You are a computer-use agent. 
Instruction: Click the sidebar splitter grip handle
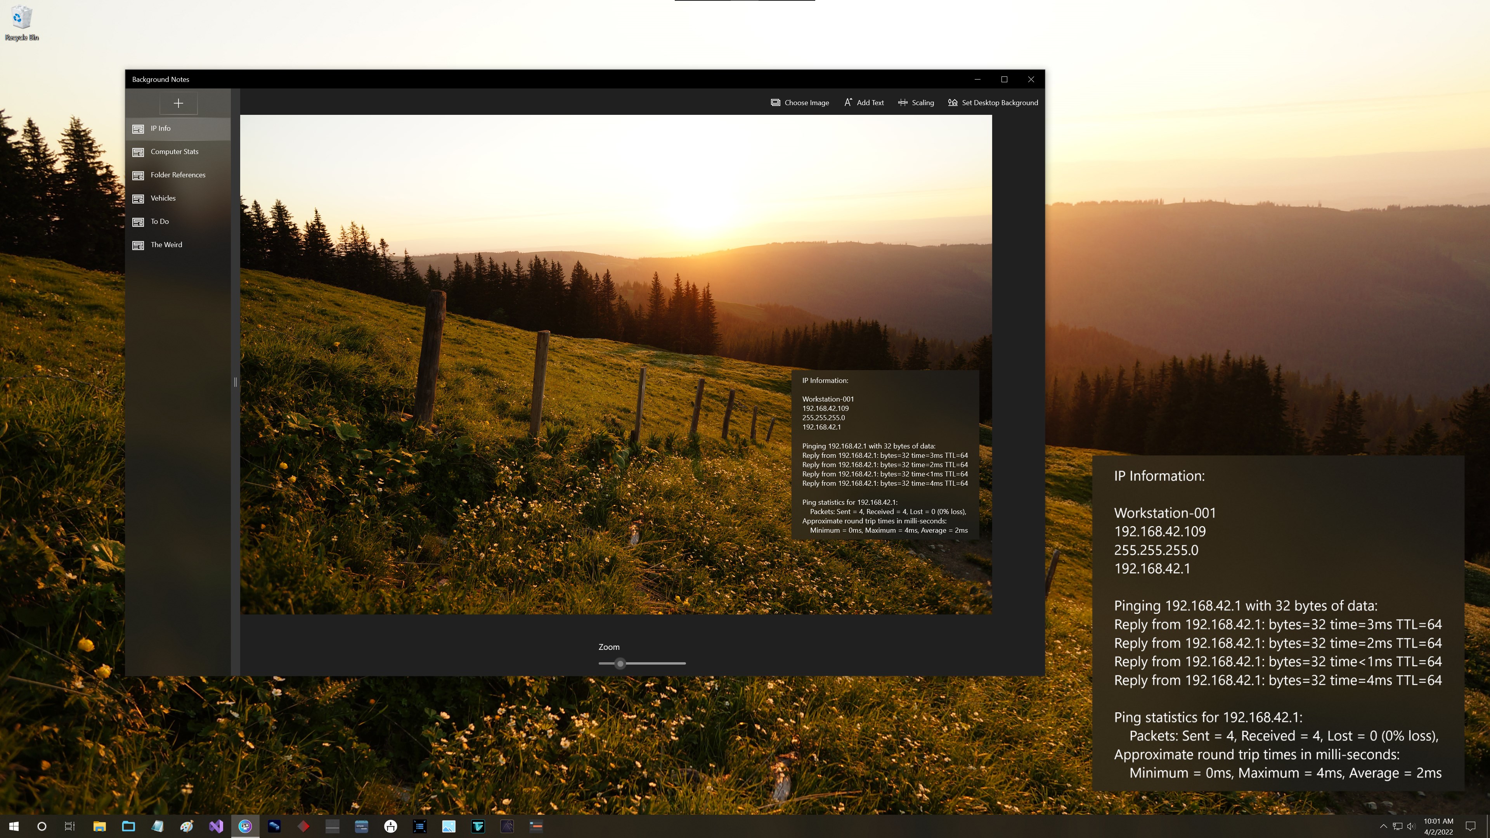[236, 382]
